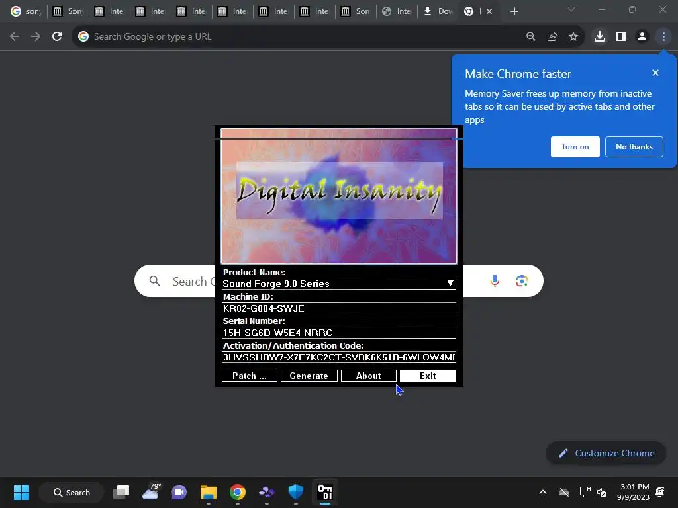The image size is (678, 508).
Task: Click the Activation/Authentication Code field
Action: (338, 357)
